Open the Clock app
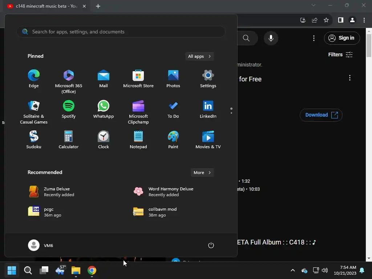This screenshot has width=372, height=279. [104, 140]
